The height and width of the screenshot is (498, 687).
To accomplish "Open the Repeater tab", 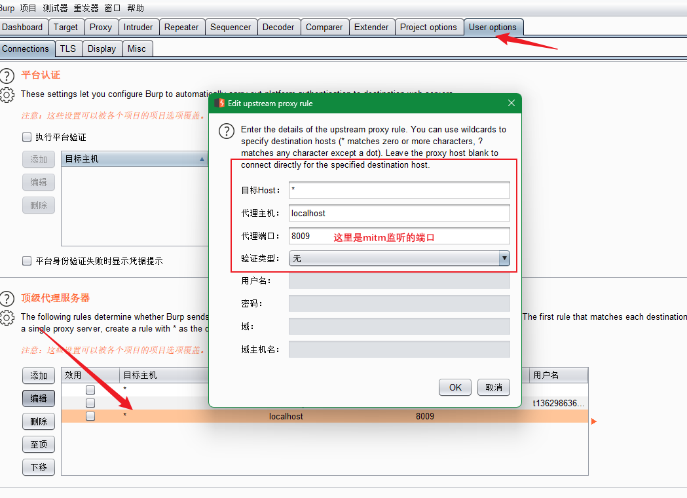I will click(181, 27).
